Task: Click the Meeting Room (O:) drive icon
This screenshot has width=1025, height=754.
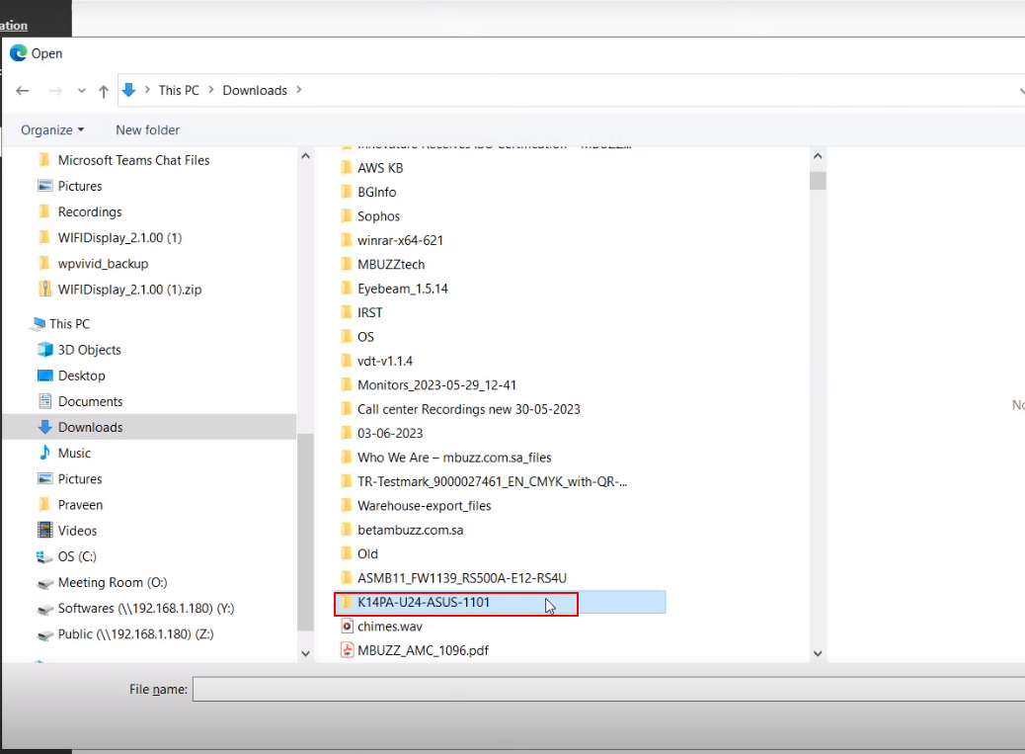Action: click(45, 583)
